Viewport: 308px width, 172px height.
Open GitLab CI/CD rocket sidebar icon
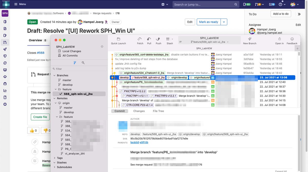point(5,49)
